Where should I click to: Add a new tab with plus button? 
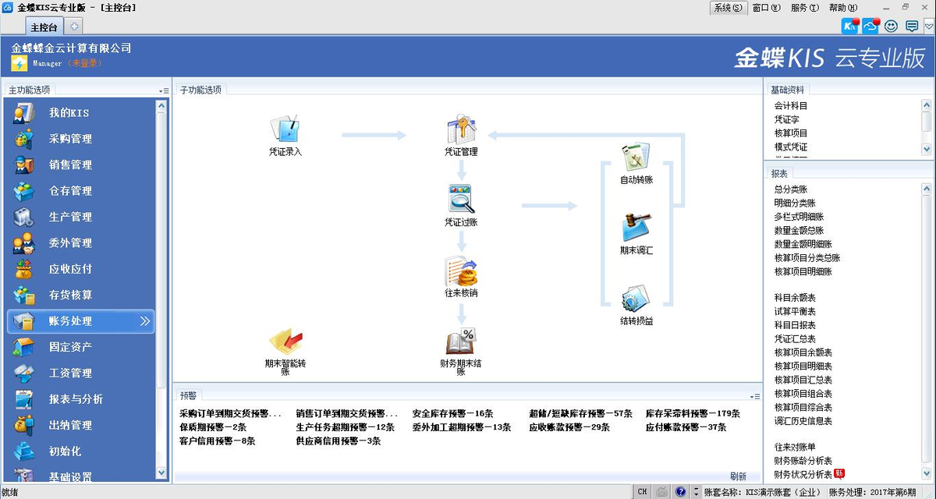[75, 27]
